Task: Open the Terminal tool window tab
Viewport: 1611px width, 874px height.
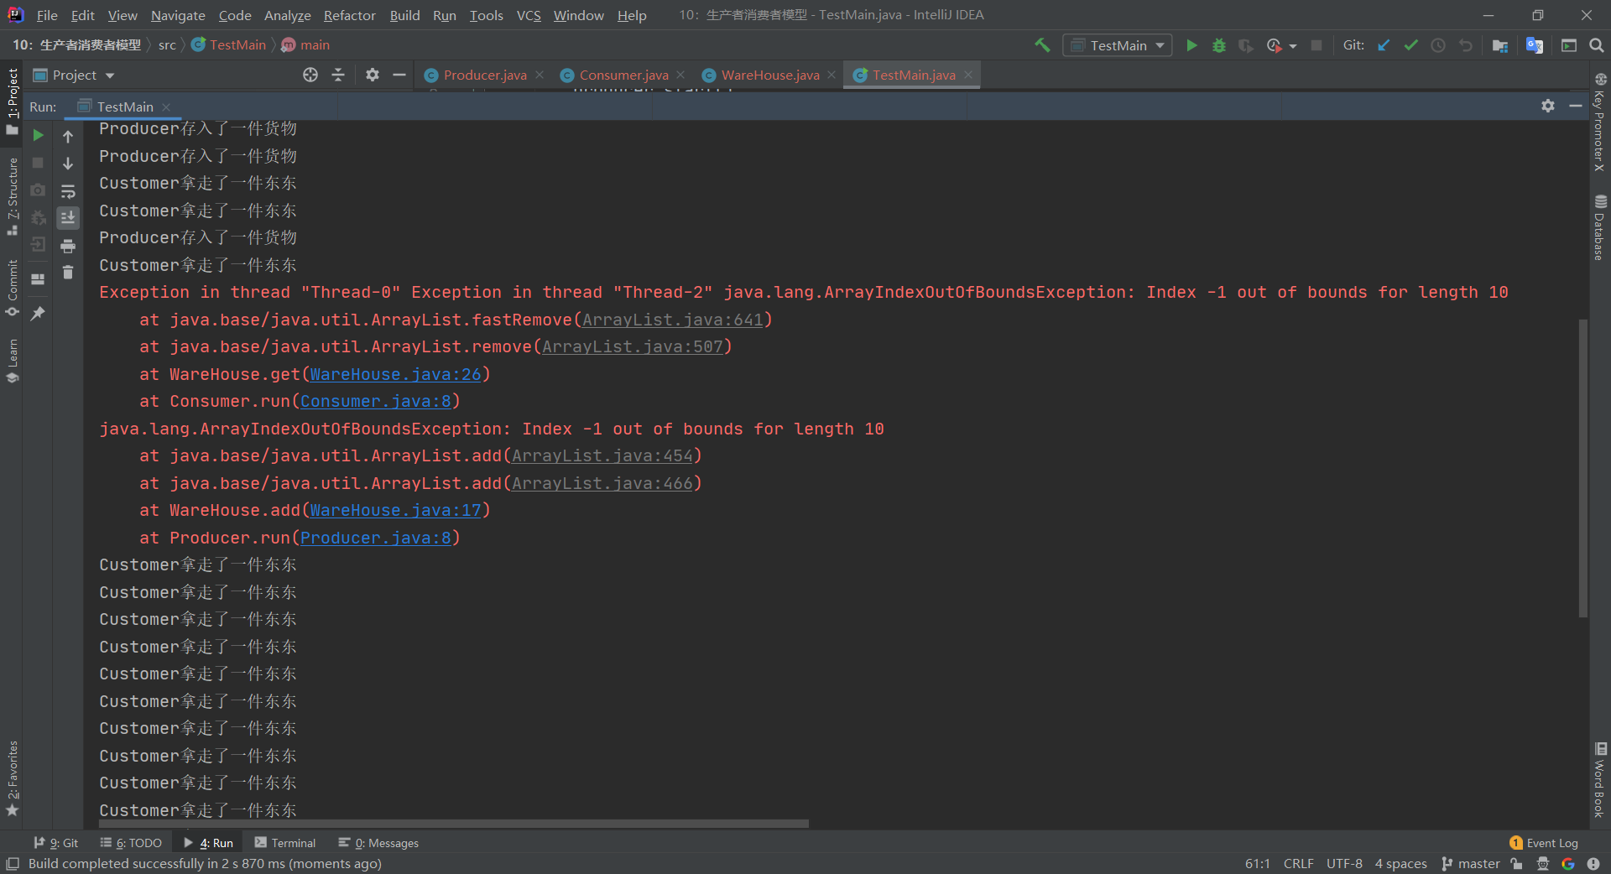Action: pyautogui.click(x=285, y=843)
